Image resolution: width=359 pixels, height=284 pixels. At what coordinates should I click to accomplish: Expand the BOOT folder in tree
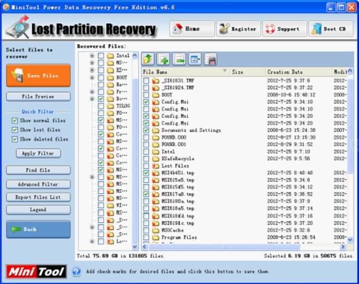[92, 78]
